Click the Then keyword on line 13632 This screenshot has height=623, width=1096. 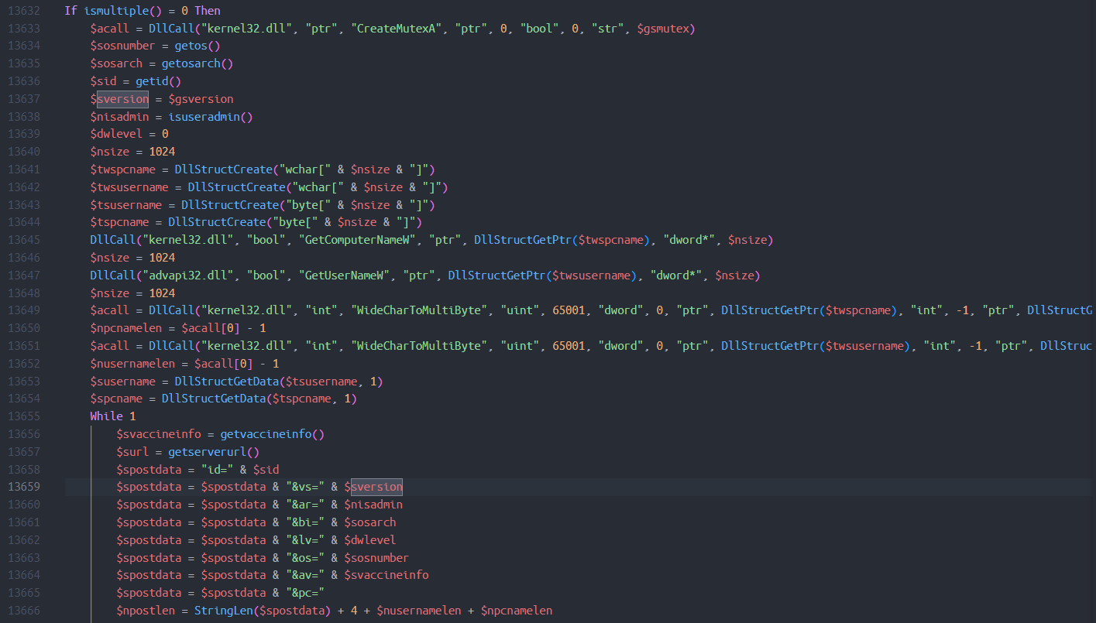208,11
